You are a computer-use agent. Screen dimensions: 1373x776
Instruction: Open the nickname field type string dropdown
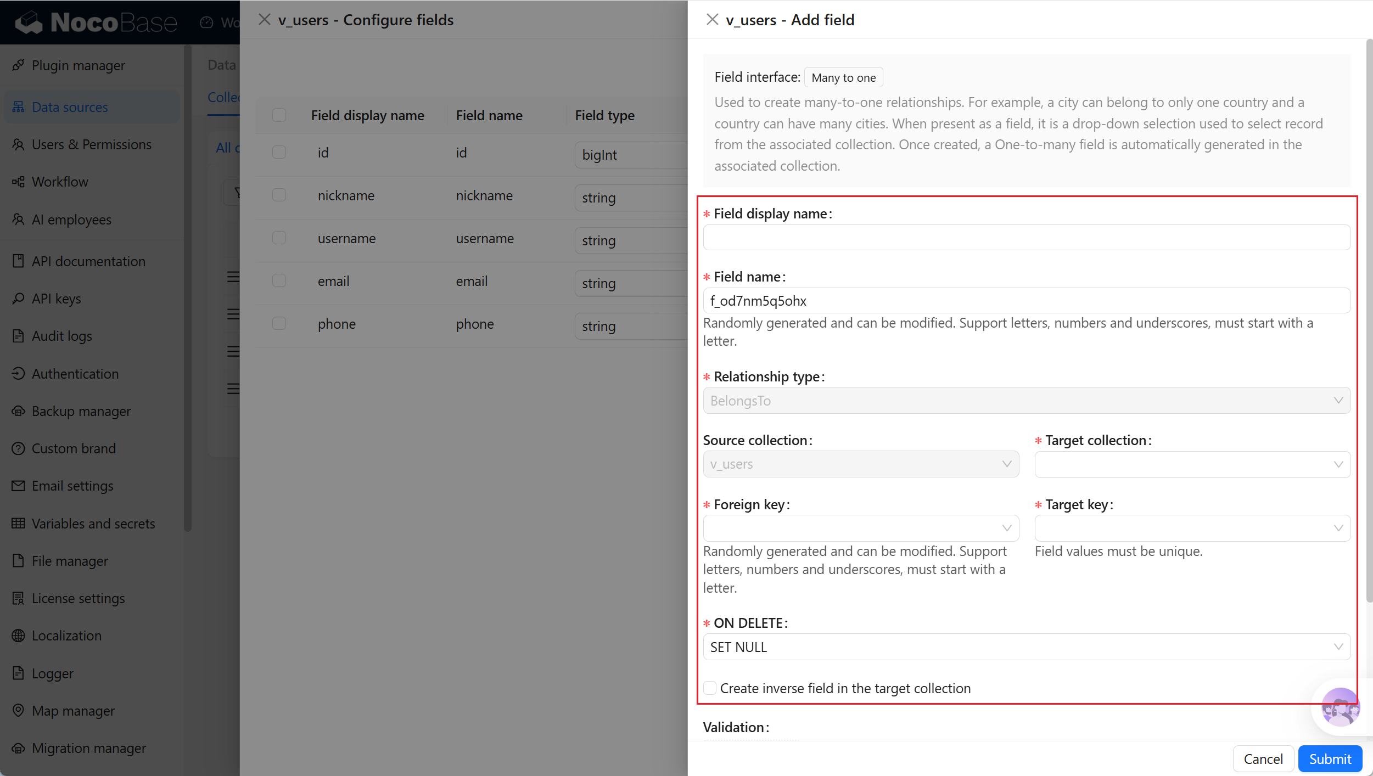(x=631, y=198)
